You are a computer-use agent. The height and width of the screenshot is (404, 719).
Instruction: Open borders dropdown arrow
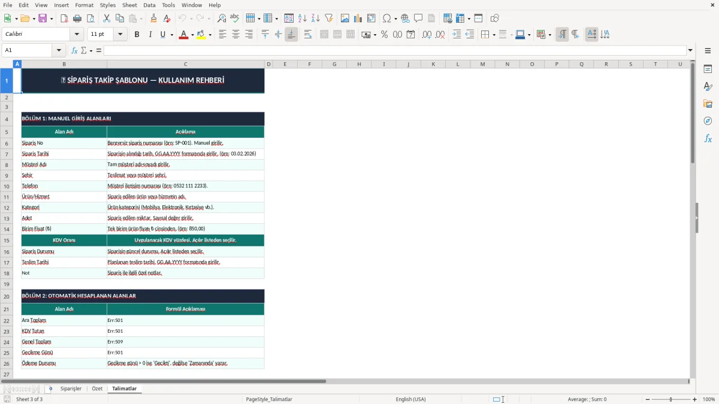(x=493, y=35)
